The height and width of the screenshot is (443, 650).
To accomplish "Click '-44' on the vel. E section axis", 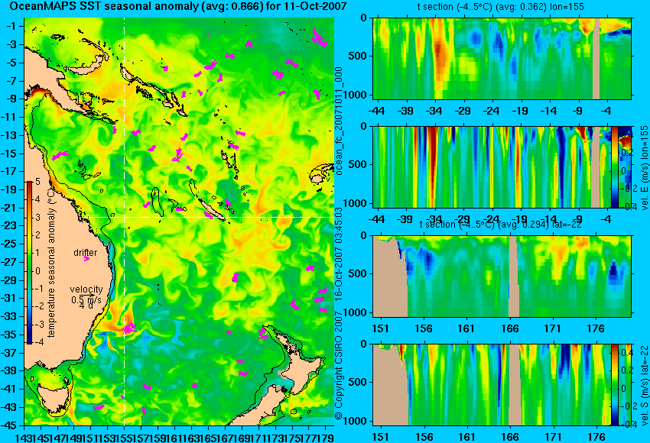I will [x=376, y=219].
